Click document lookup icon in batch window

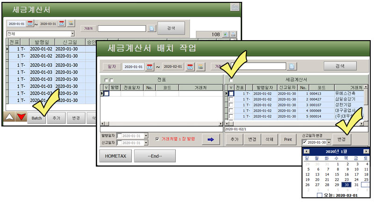tap(292, 66)
